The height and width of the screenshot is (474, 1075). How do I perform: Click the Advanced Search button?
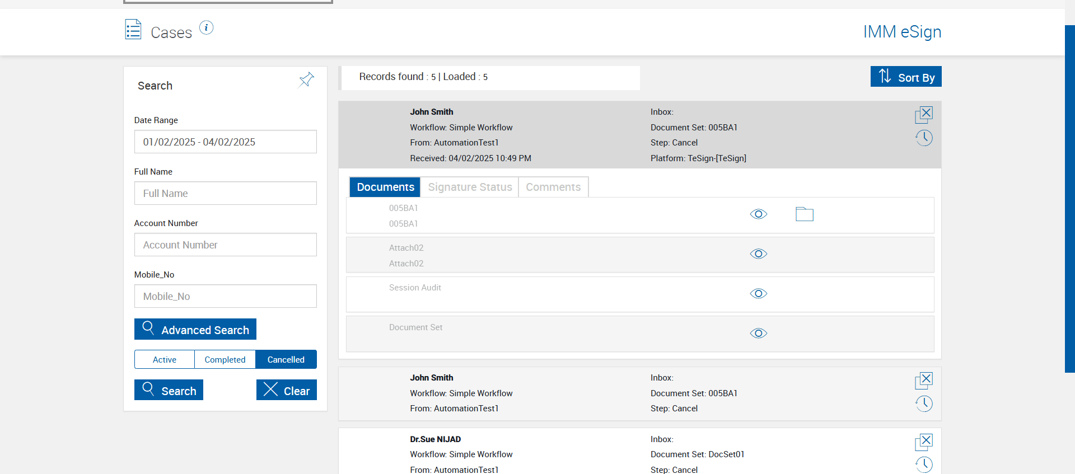coord(195,329)
